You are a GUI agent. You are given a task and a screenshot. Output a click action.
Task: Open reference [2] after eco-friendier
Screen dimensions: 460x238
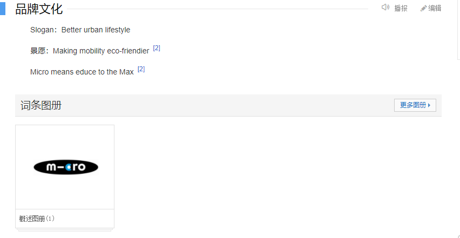(157, 48)
